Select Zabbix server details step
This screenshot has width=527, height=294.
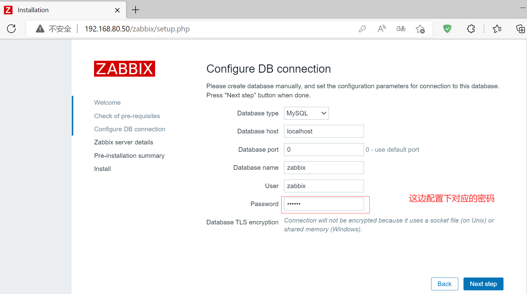tap(124, 142)
